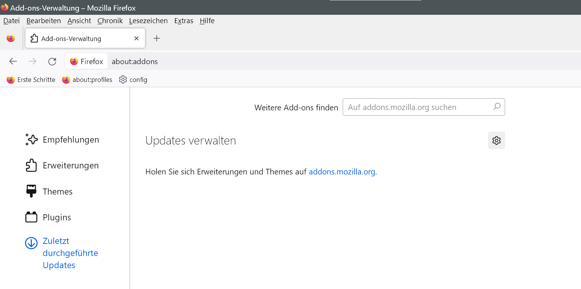Image resolution: width=581 pixels, height=289 pixels.
Task: Go to Plugins category
Action: (48, 217)
